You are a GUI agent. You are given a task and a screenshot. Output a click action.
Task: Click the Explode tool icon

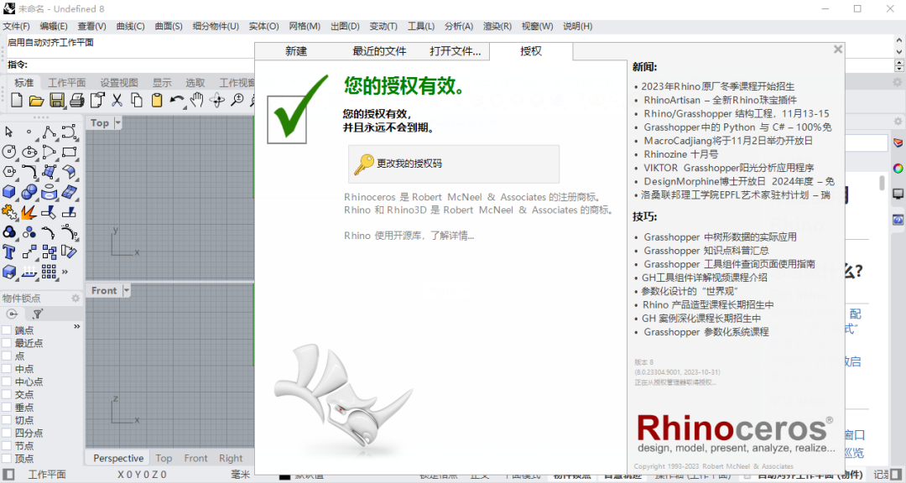29,212
